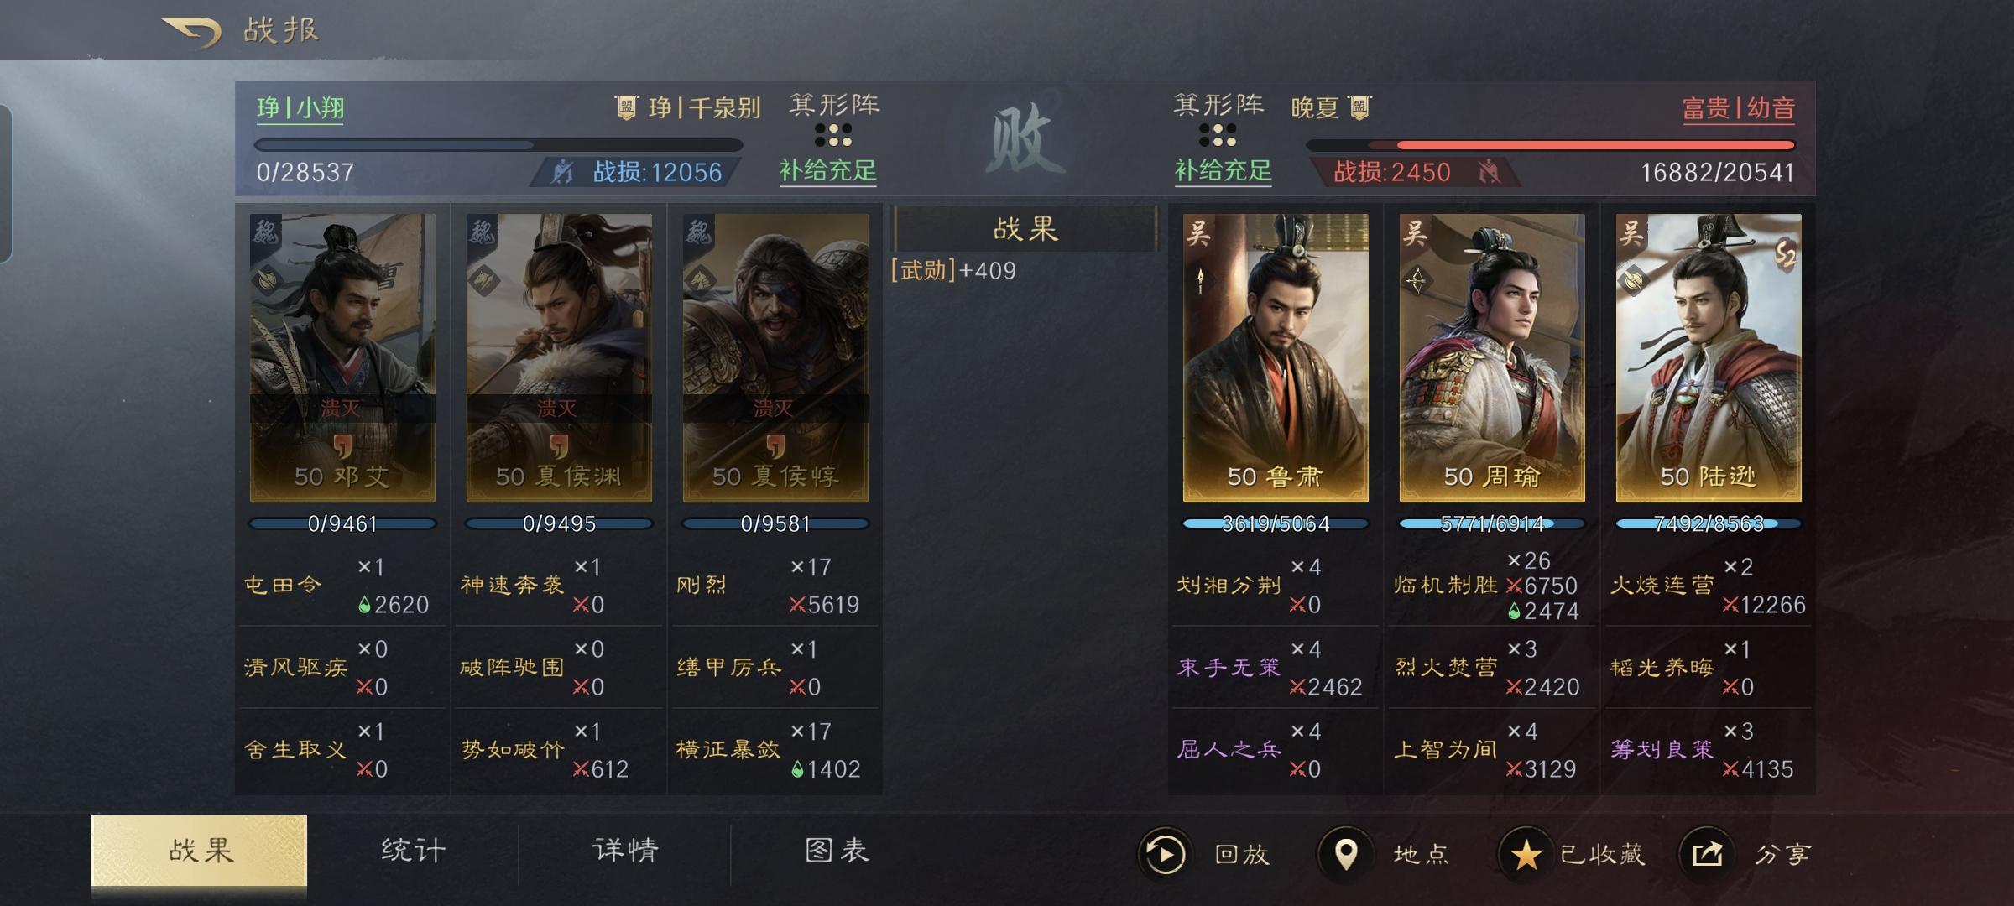Image resolution: width=2014 pixels, height=906 pixels.
Task: Play the battle replay (回放)
Action: (x=1165, y=854)
